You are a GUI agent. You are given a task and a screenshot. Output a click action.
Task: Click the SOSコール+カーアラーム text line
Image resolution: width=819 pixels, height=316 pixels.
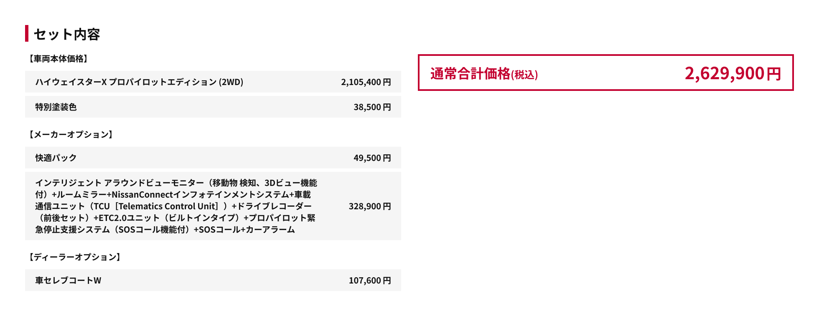tap(247, 230)
